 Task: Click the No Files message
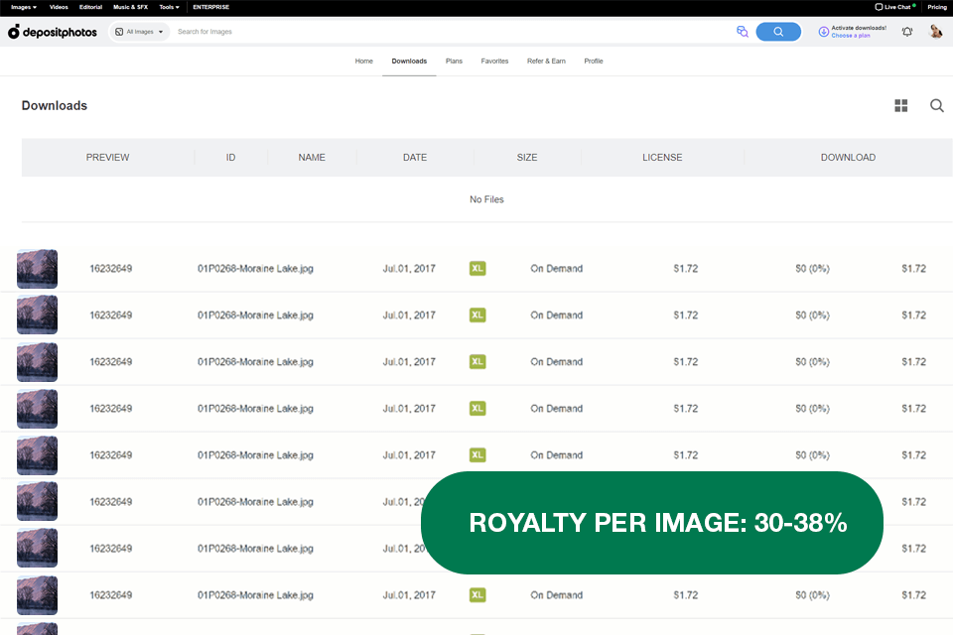point(486,199)
